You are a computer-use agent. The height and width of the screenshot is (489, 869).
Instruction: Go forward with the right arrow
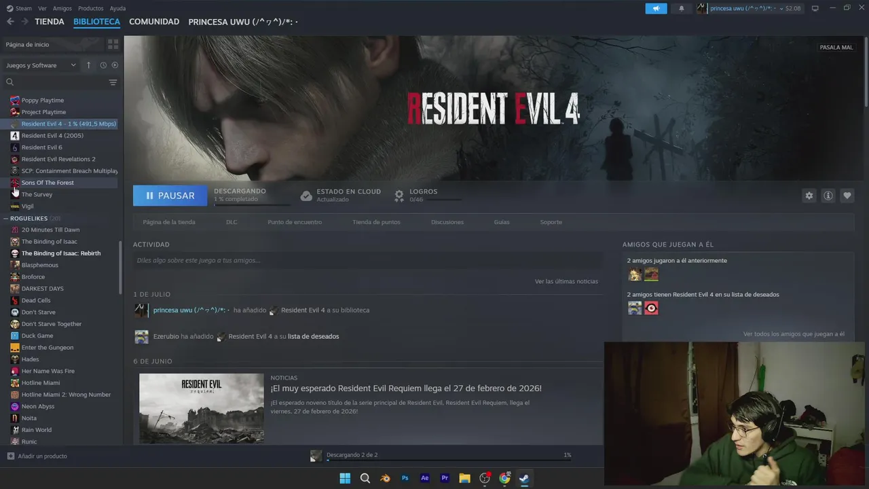tap(25, 22)
